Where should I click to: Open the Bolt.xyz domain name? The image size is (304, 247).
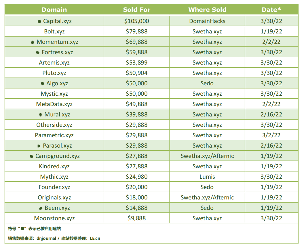54,31
